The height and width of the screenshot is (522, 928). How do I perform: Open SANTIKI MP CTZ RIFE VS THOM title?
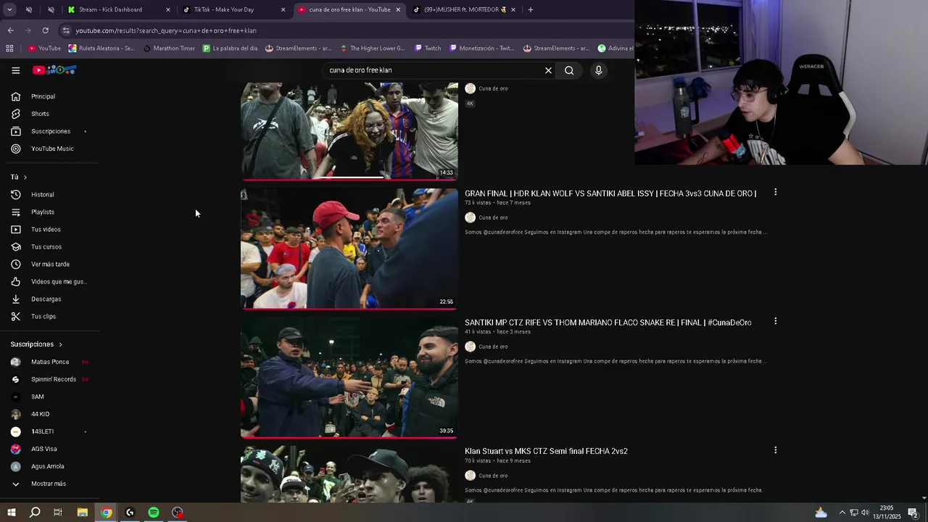click(x=608, y=323)
